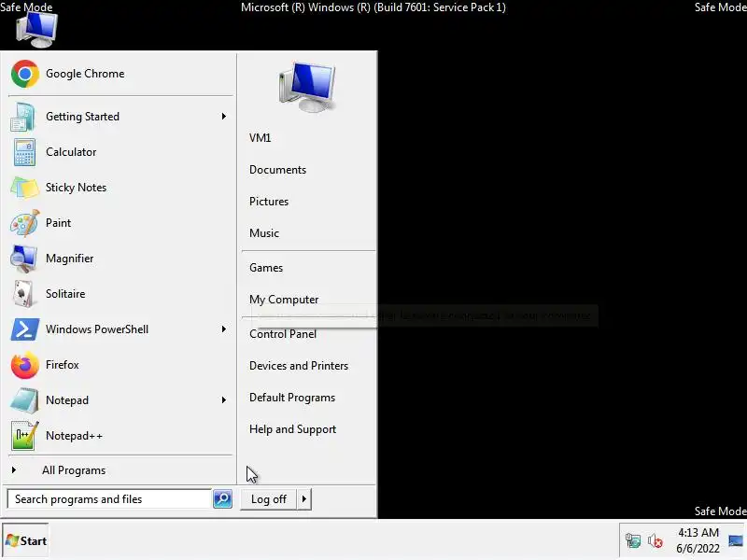Open My Computer

pos(284,300)
